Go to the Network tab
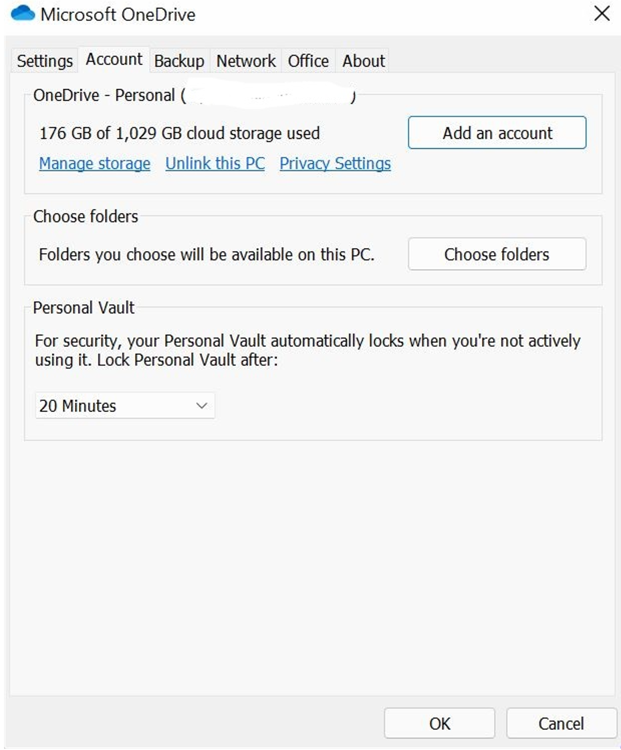621x750 pixels. (246, 61)
